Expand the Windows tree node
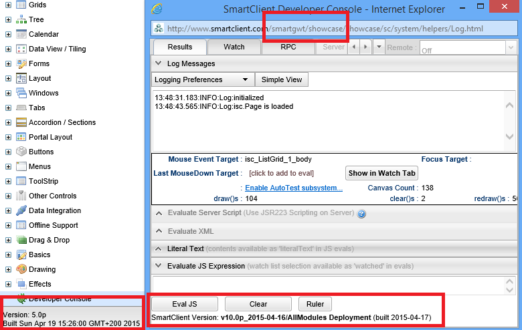This screenshot has width=522, height=330. click(x=8, y=93)
